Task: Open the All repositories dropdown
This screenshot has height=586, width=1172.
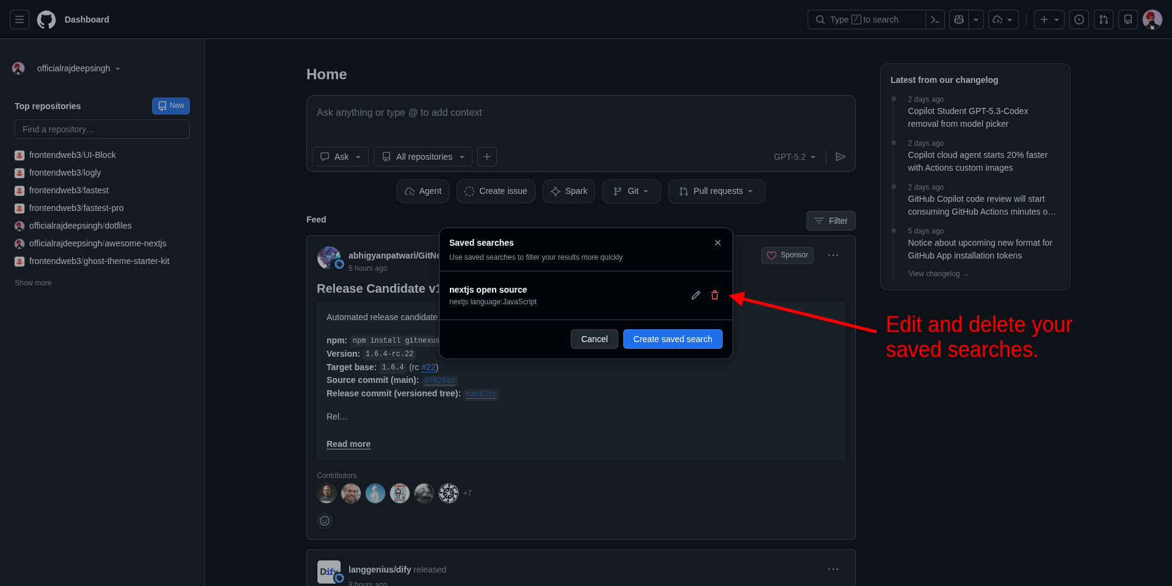Action: coord(423,157)
